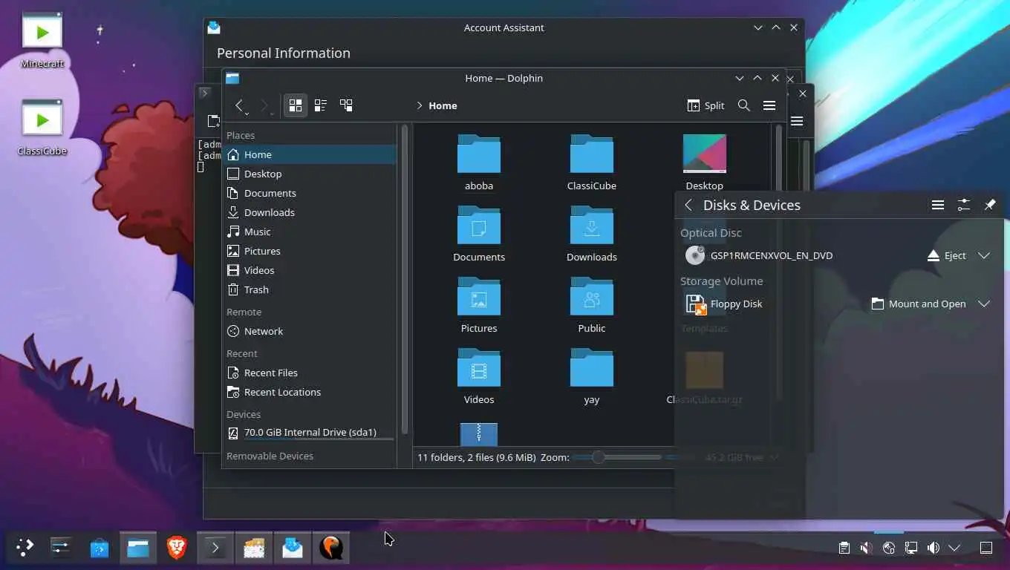Launch System Settings from the taskbar
This screenshot has height=570, width=1010.
(x=61, y=548)
